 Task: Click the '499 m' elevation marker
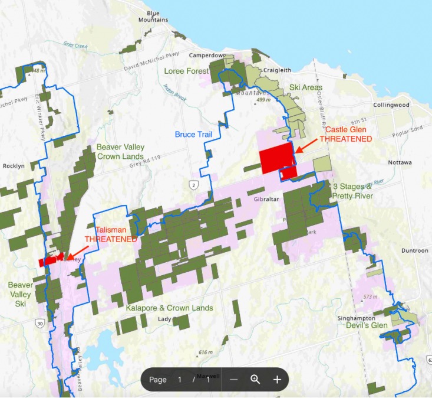click(262, 100)
